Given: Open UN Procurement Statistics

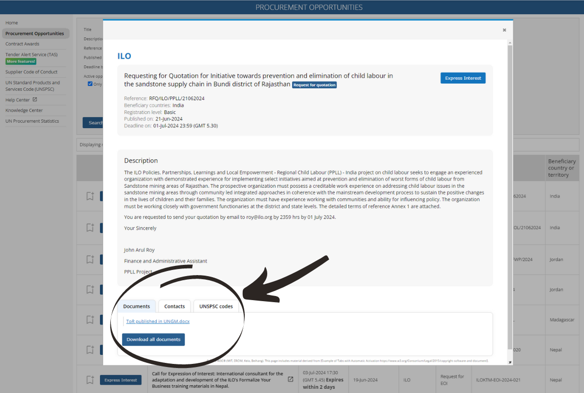Looking at the screenshot, I should point(32,121).
